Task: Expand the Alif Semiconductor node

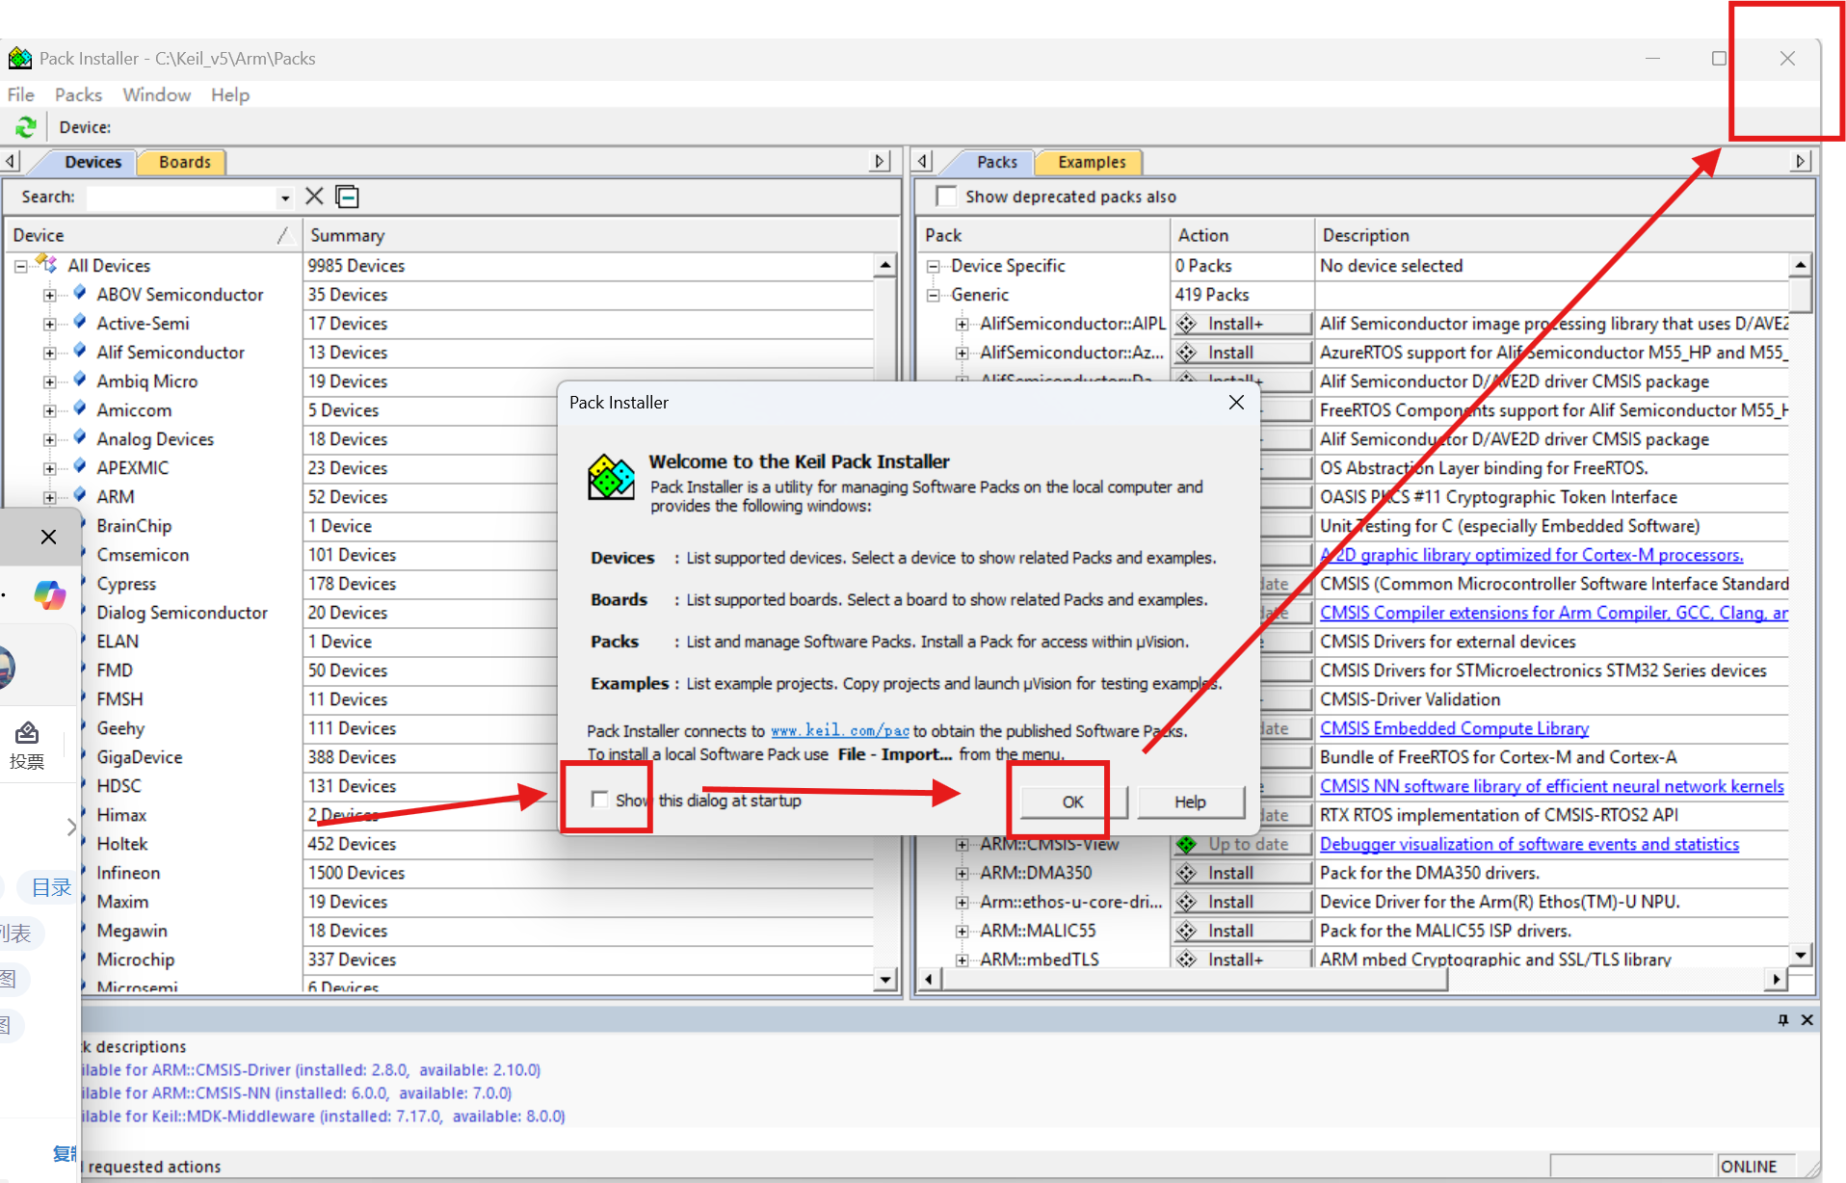Action: 49,353
